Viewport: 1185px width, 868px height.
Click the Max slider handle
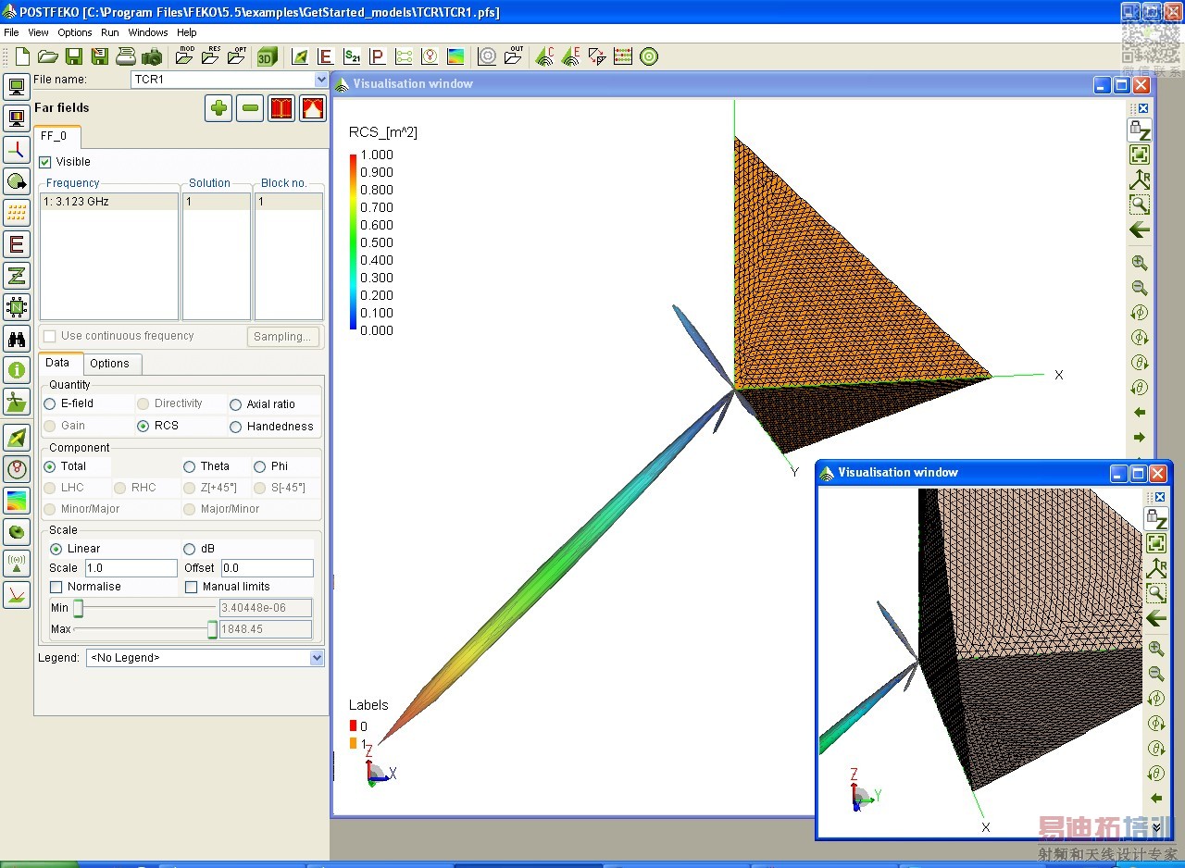coord(212,629)
